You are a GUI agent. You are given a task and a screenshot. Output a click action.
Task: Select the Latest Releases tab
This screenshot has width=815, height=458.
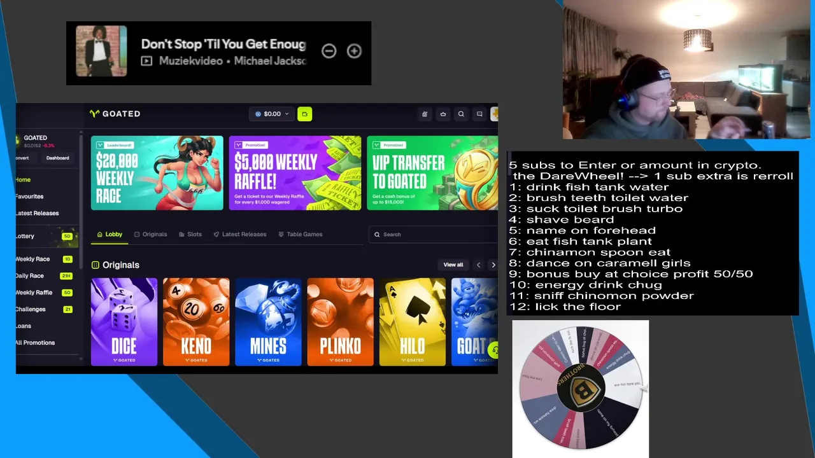point(240,234)
